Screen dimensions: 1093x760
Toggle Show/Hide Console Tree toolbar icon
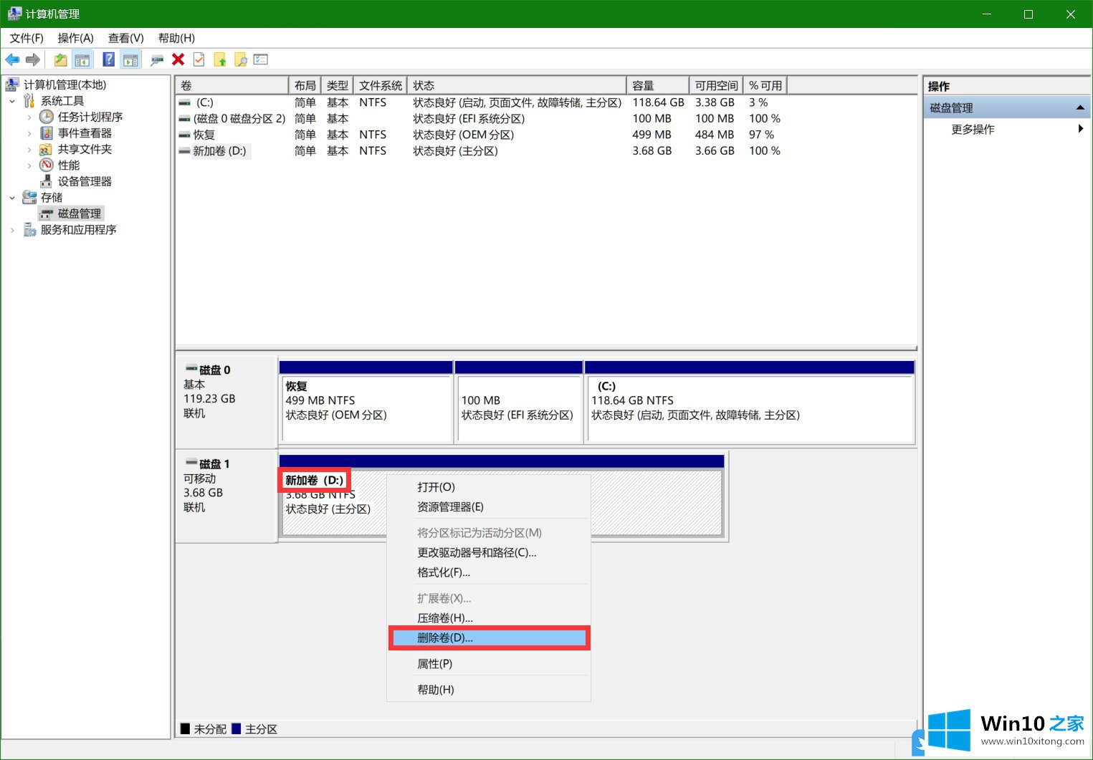[82, 59]
